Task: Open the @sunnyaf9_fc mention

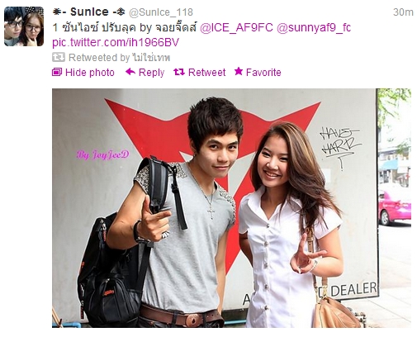Action: [x=314, y=28]
